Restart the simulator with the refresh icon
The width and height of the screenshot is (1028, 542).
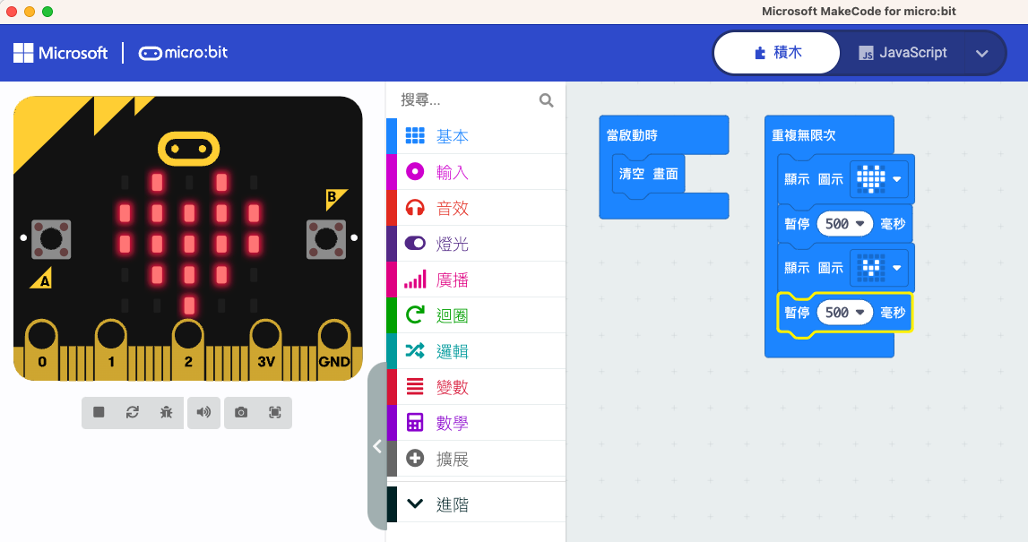(x=133, y=412)
